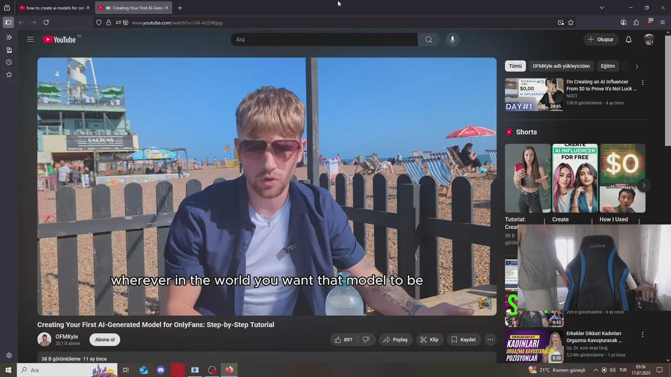671x377 pixels.
Task: Open Firefox account icon in toolbar
Action: click(623, 23)
